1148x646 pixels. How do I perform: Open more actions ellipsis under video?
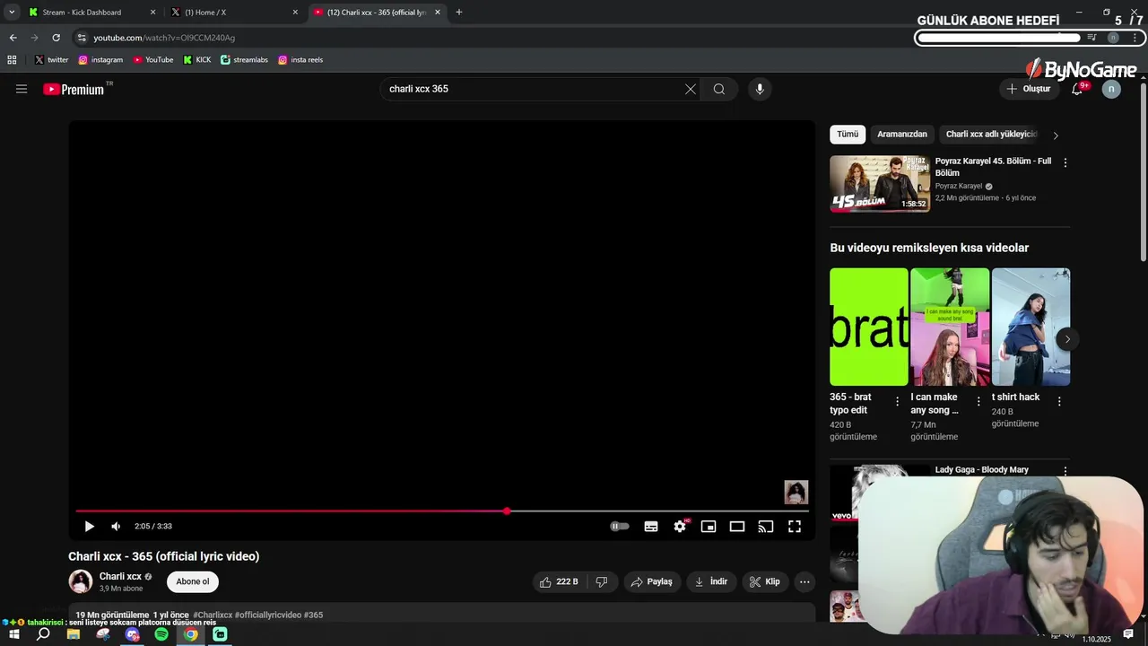point(804,581)
